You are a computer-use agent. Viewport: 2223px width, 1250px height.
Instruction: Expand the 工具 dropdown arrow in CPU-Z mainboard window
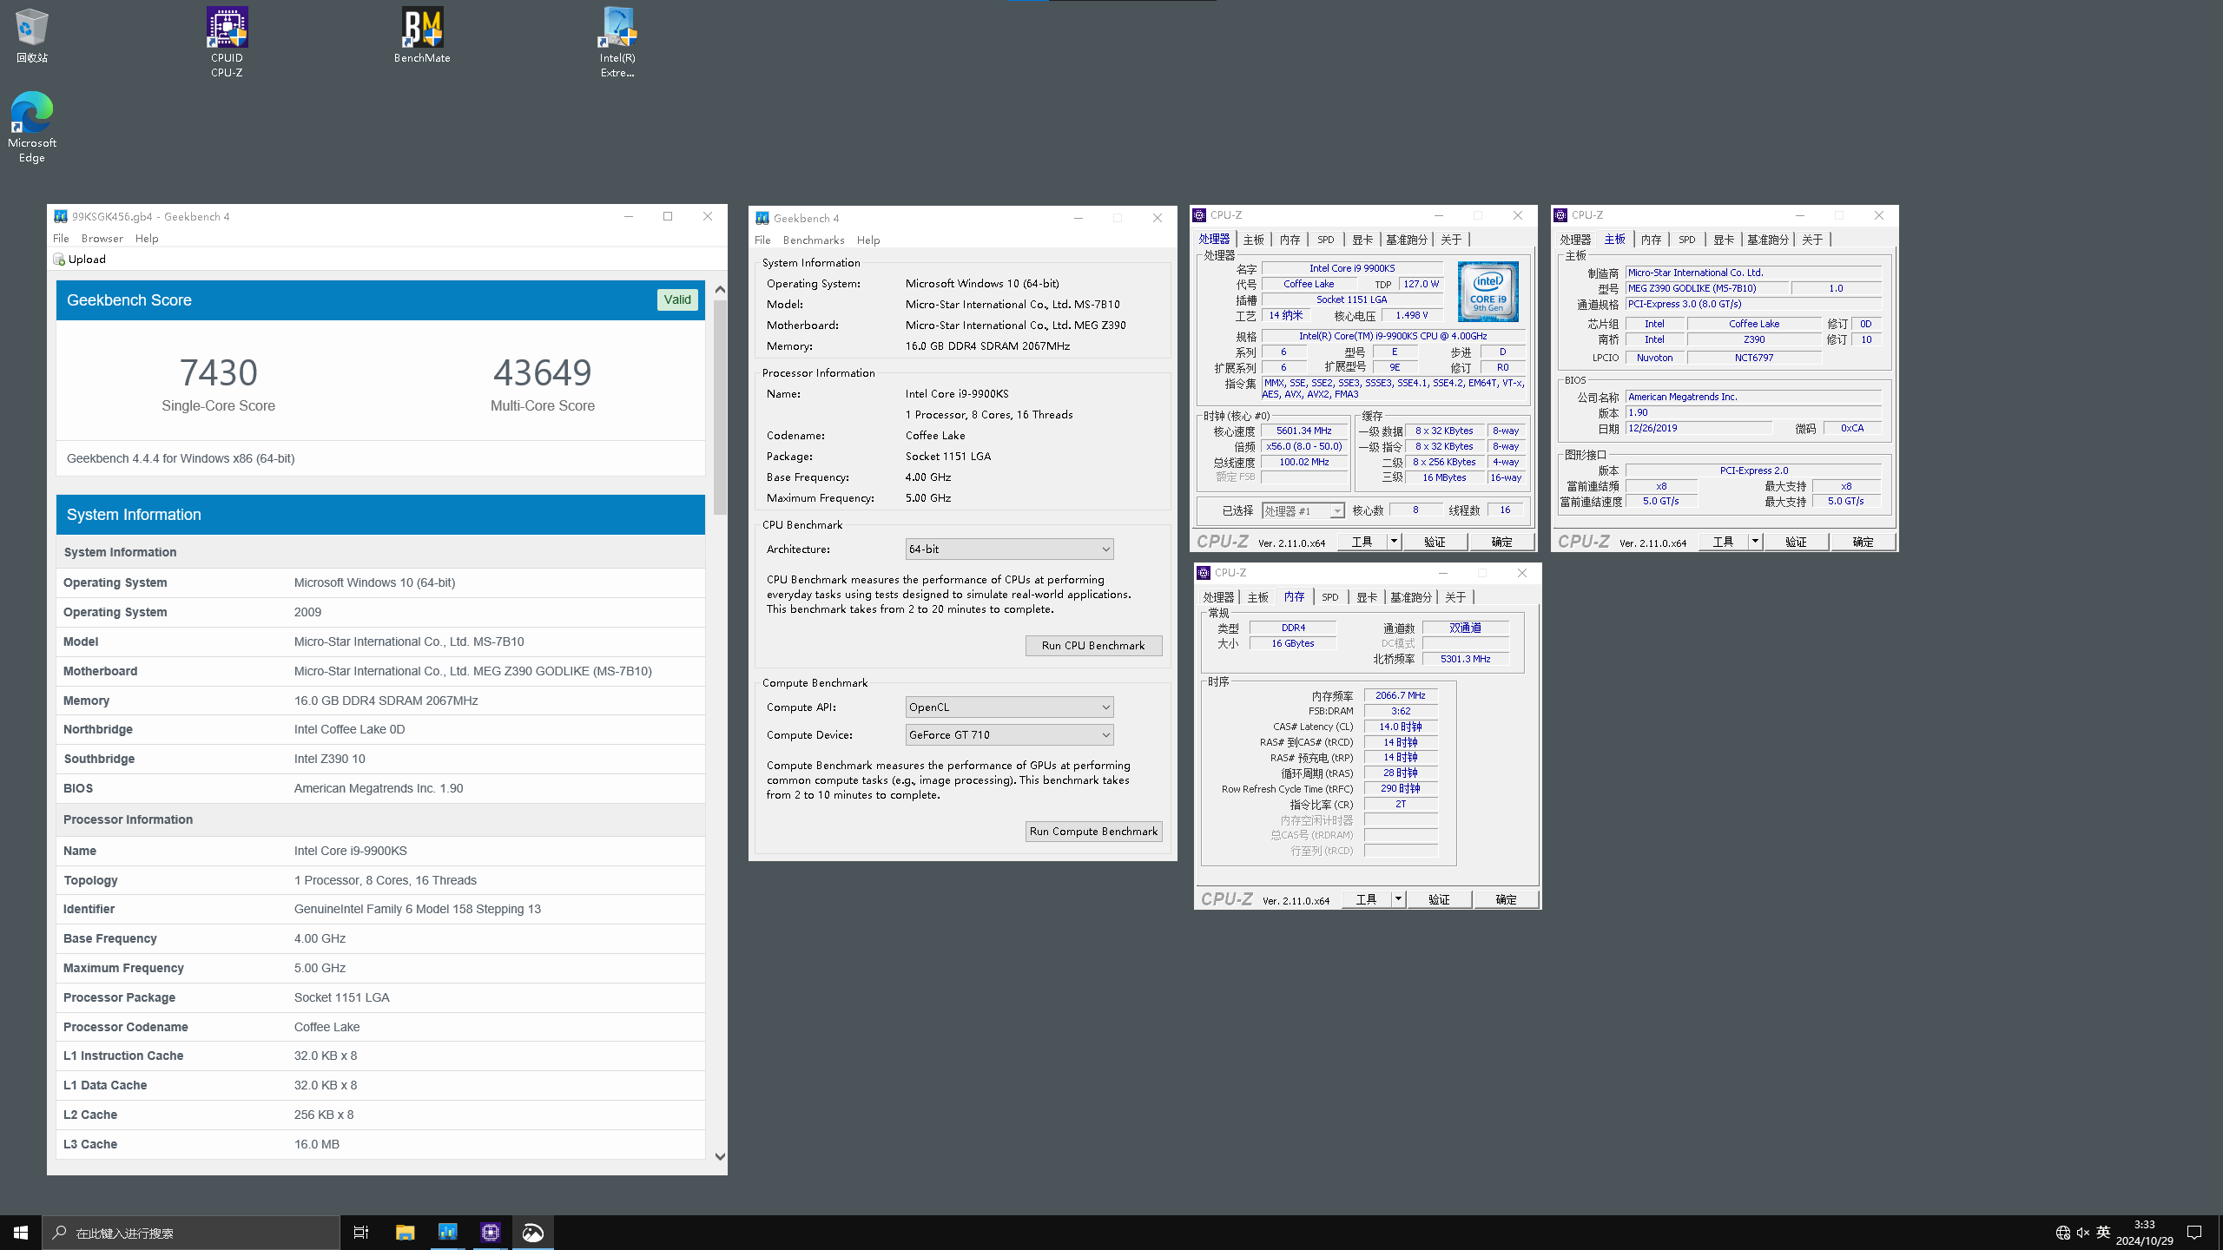1755,542
